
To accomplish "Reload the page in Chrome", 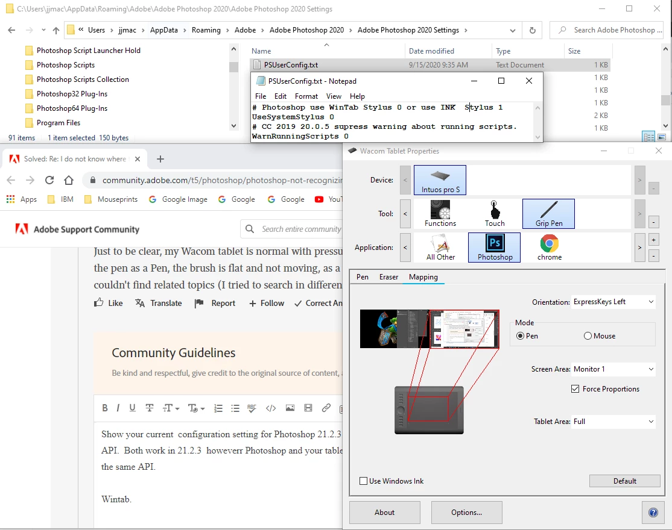I will 49,180.
